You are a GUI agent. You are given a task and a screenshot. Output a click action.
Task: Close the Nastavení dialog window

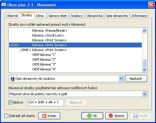pyautogui.click(x=151, y=5)
